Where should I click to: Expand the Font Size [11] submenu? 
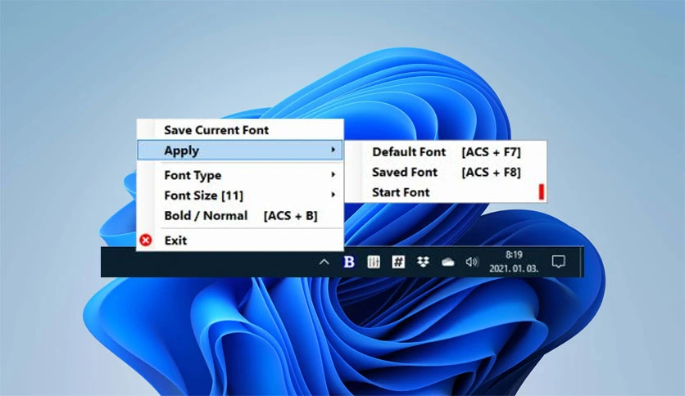240,196
